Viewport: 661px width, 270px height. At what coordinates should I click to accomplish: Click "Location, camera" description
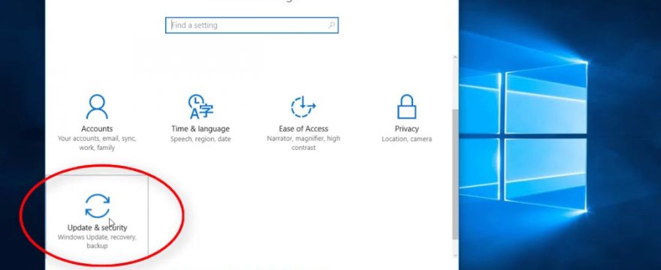pos(407,139)
